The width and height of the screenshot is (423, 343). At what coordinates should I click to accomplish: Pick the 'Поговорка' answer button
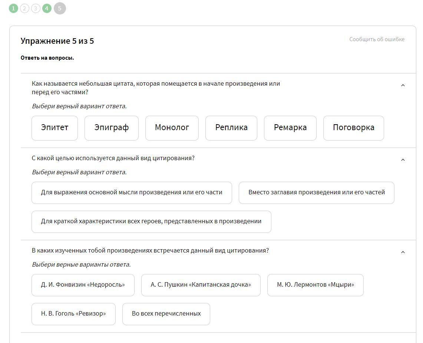coord(353,128)
